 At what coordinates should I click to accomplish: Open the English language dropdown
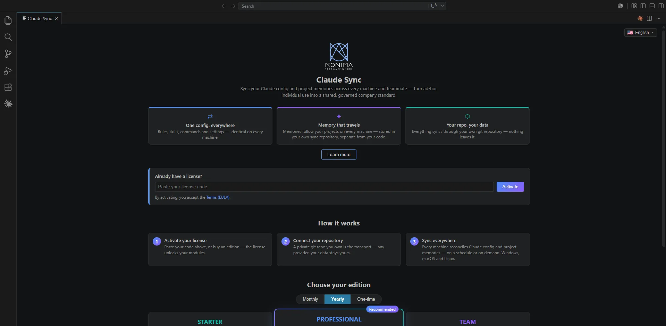(x=640, y=33)
